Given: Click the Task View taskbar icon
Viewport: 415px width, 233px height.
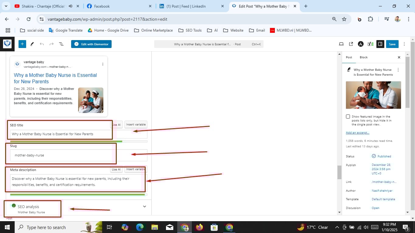Looking at the screenshot, I should 109,227.
